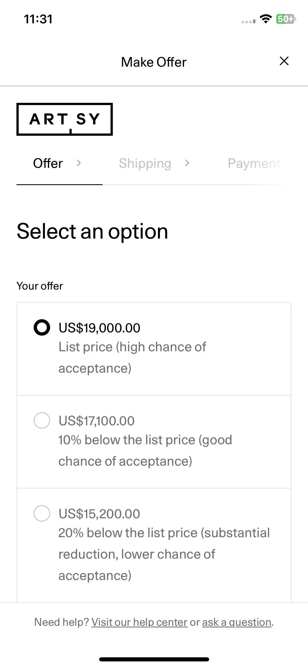Switch to the Offer tab

coord(48,163)
